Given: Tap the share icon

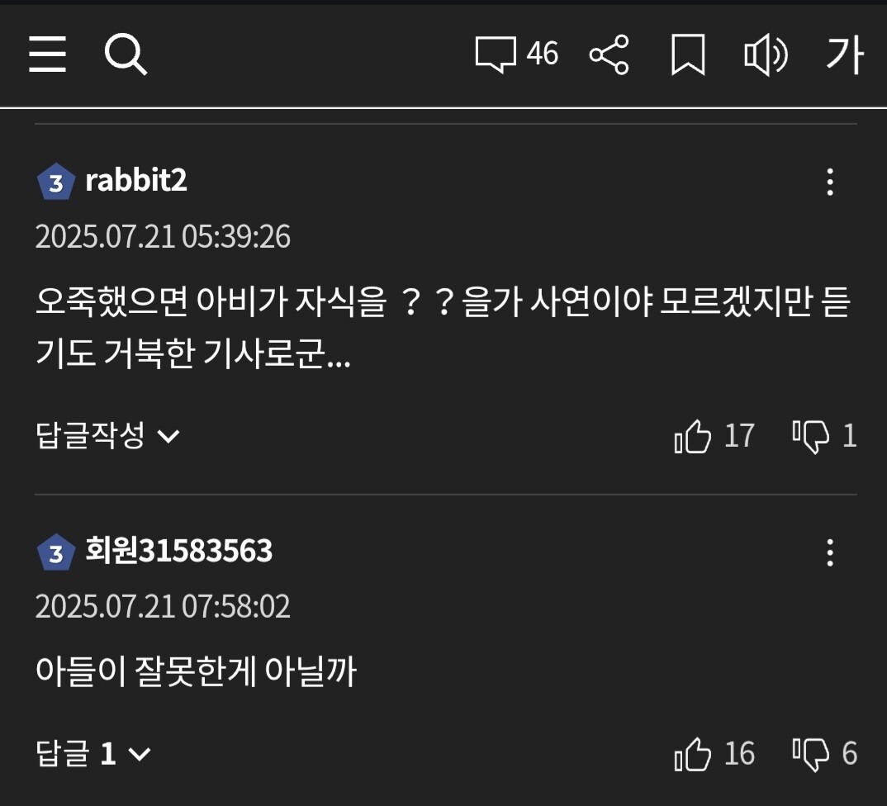Looking at the screenshot, I should (x=609, y=55).
